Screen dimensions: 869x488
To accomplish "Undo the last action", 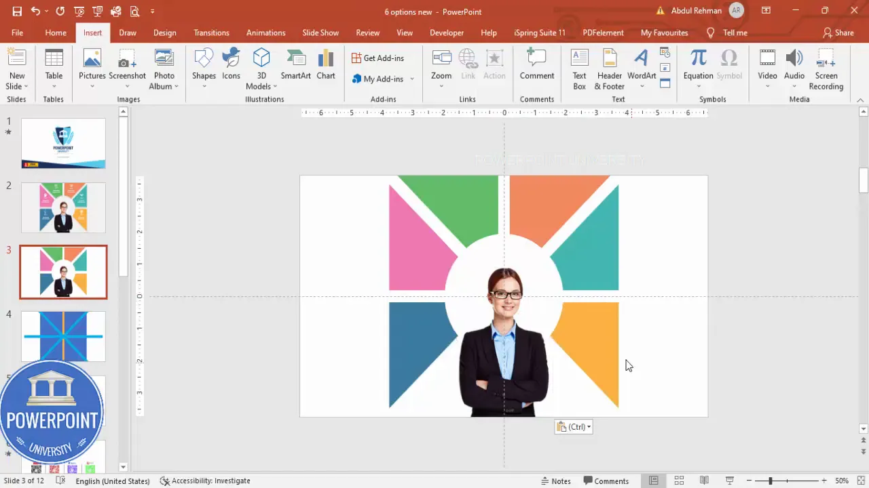I will click(35, 12).
